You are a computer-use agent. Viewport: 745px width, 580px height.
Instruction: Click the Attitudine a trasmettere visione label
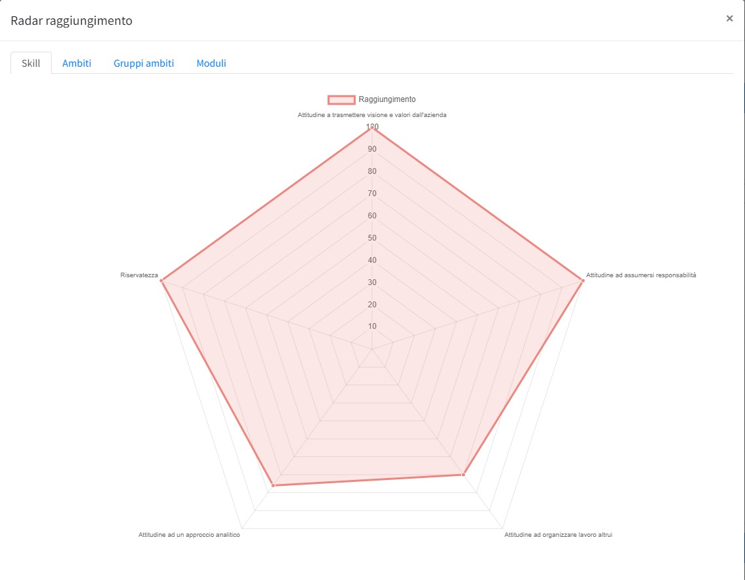coord(372,114)
